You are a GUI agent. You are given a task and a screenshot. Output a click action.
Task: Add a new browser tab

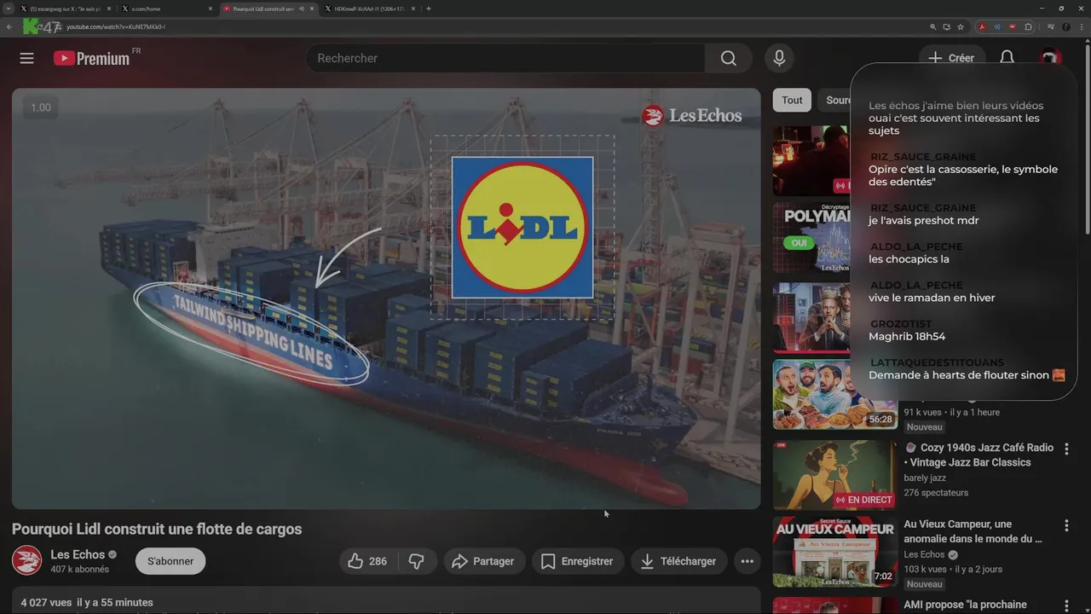coord(429,9)
